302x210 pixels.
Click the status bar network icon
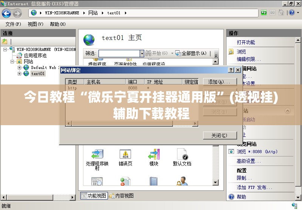pos(294,205)
